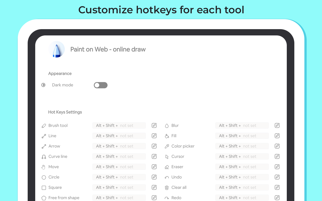
Task: Focus the Undo hotkey field
Action: point(242,177)
